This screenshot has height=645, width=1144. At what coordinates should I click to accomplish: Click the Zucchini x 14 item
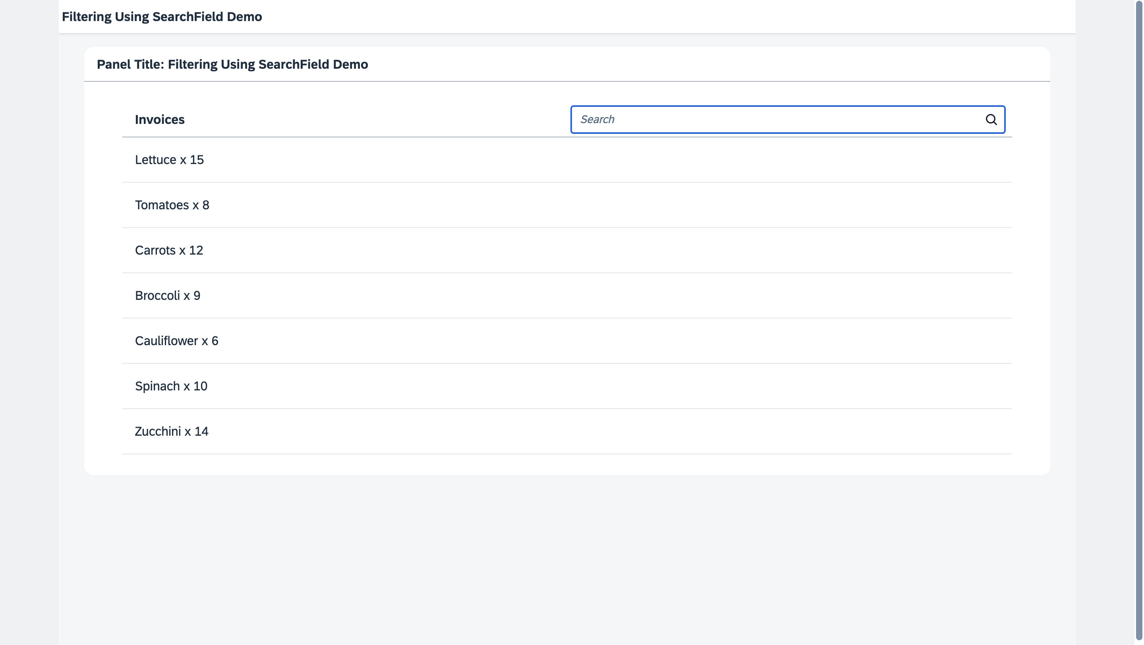(172, 431)
